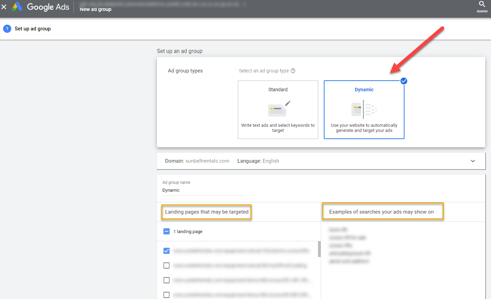
Task: Open the 'Set up ad group' step
Action: [x=32, y=29]
